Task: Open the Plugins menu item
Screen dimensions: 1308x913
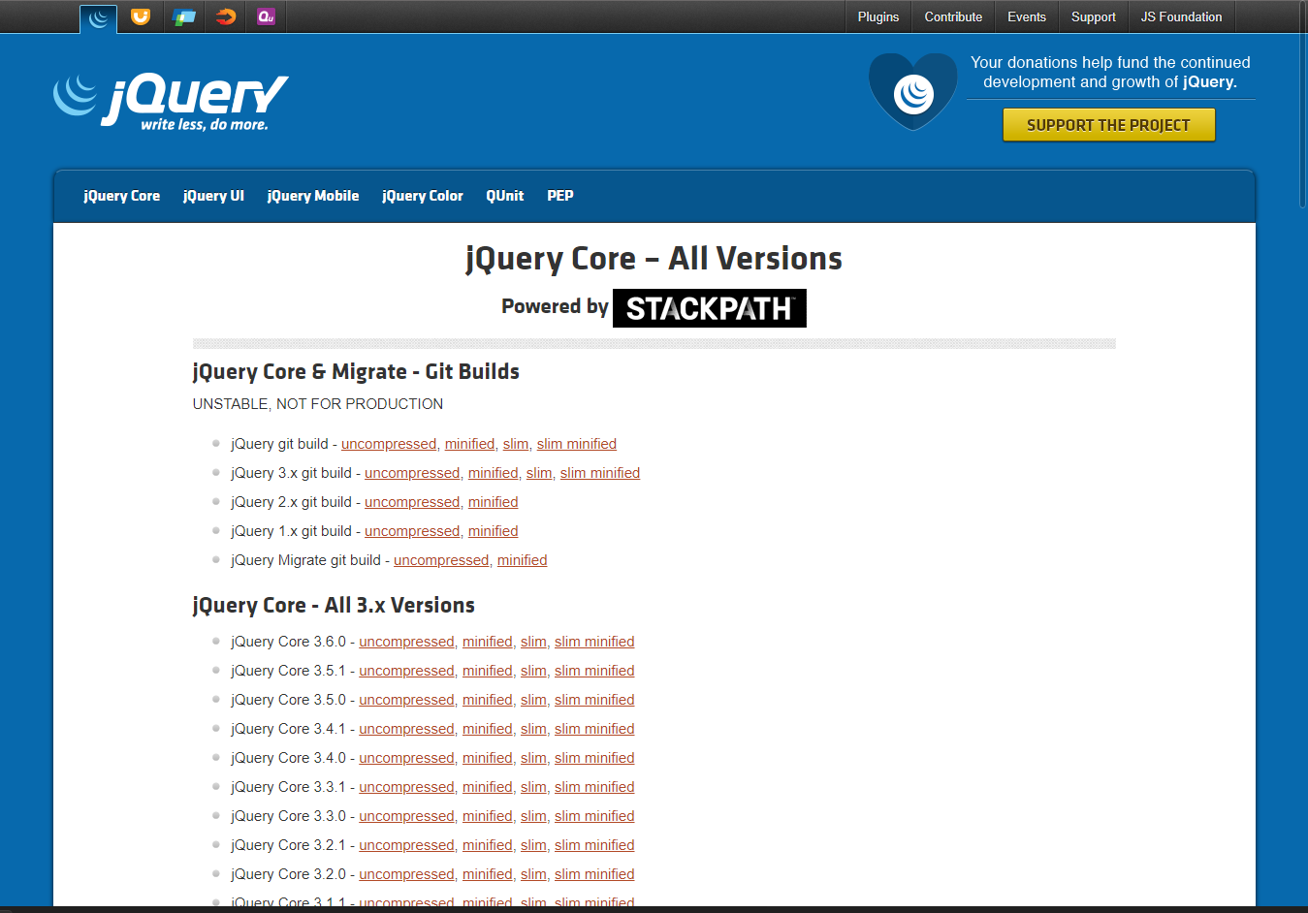Action: [x=878, y=16]
